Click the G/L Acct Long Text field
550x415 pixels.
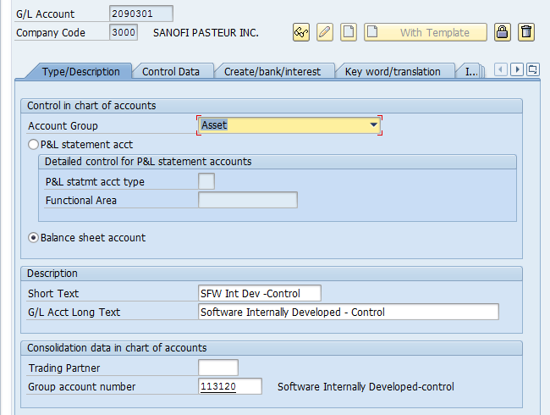coord(348,313)
